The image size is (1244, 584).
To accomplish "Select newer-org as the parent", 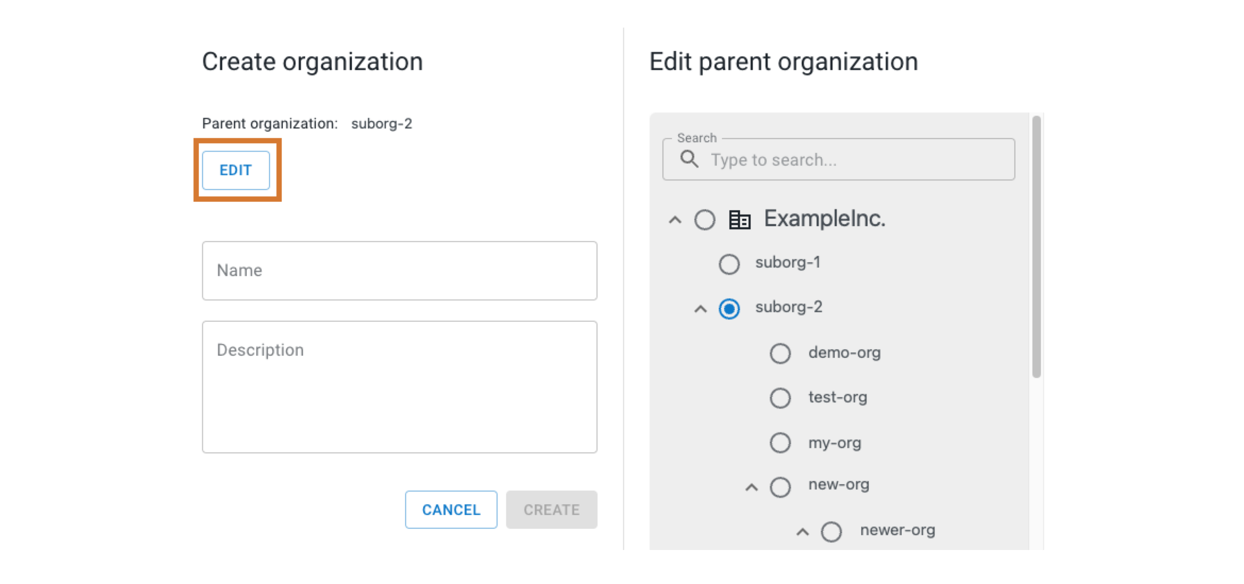I will (x=830, y=530).
